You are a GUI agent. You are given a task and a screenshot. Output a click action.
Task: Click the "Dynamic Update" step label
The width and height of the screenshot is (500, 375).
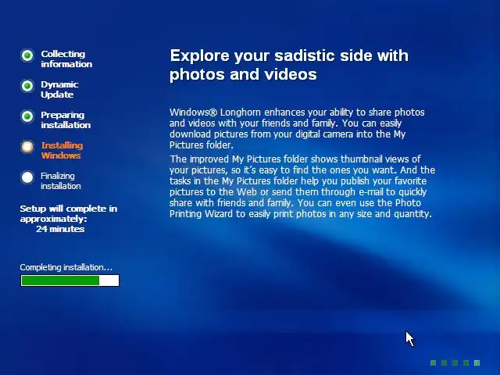point(59,89)
